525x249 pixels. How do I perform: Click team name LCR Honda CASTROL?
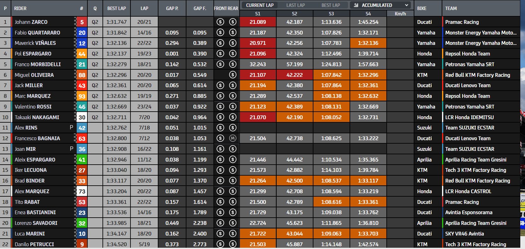(468, 191)
